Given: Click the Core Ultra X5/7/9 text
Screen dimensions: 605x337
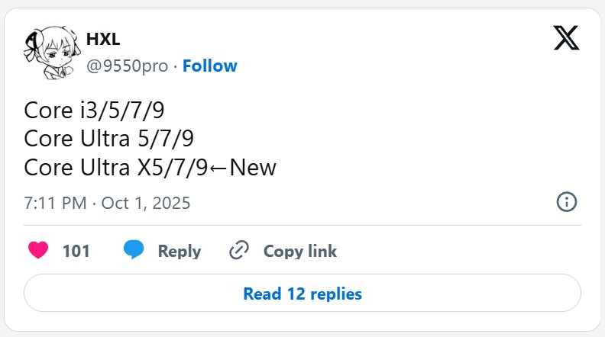Looking at the screenshot, I should pos(115,167).
